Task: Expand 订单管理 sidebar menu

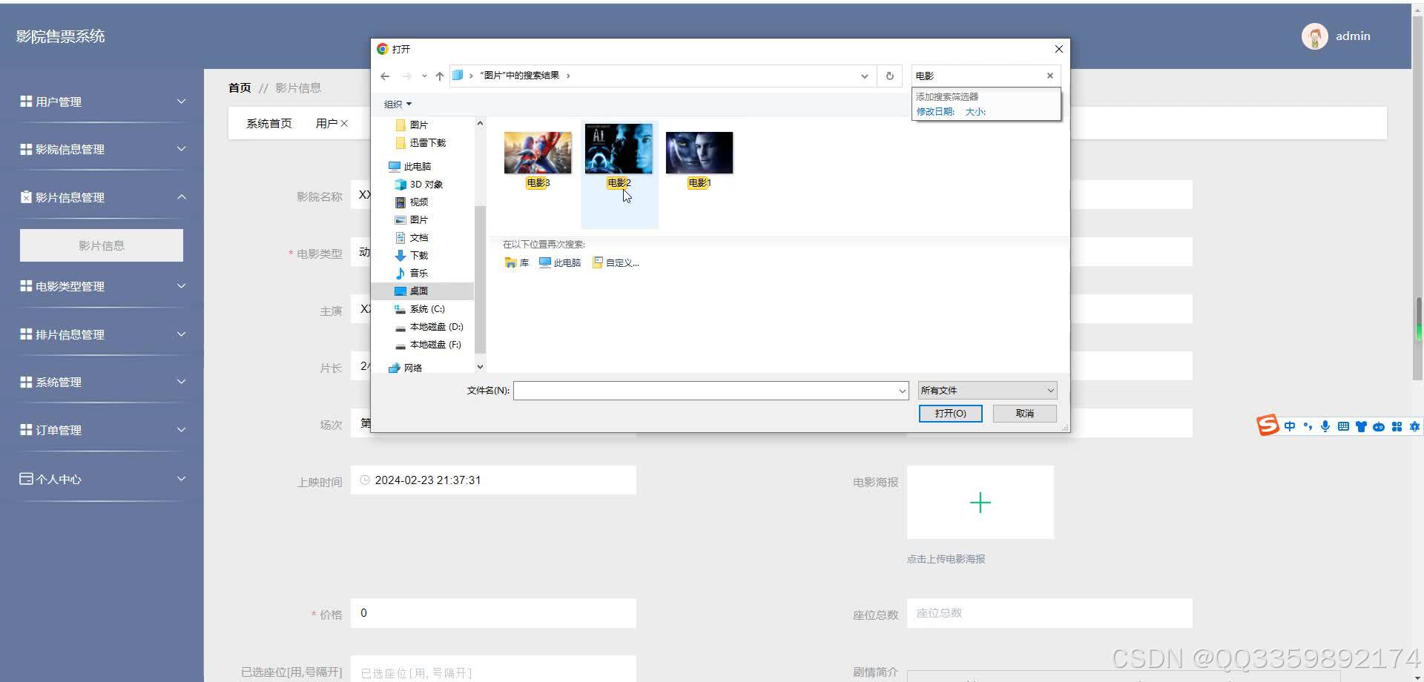Action: (x=102, y=430)
